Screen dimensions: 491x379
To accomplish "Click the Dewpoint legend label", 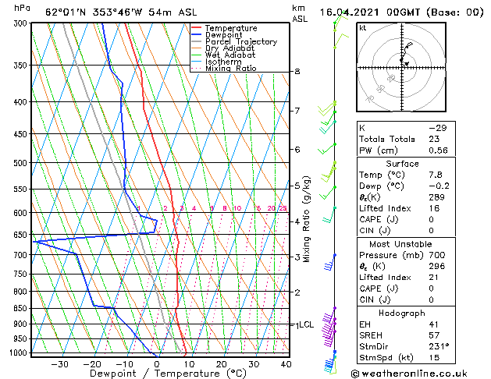I will 223,35.
